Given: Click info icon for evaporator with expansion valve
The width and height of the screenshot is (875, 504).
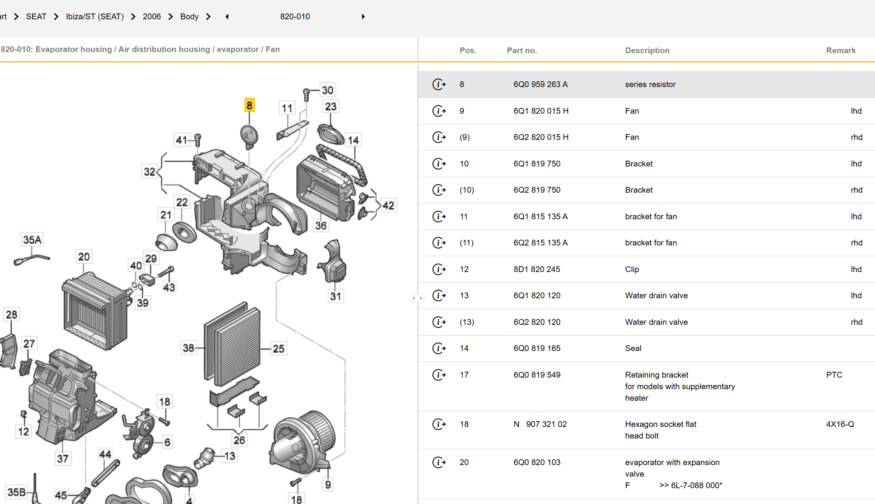Looking at the screenshot, I should (439, 462).
